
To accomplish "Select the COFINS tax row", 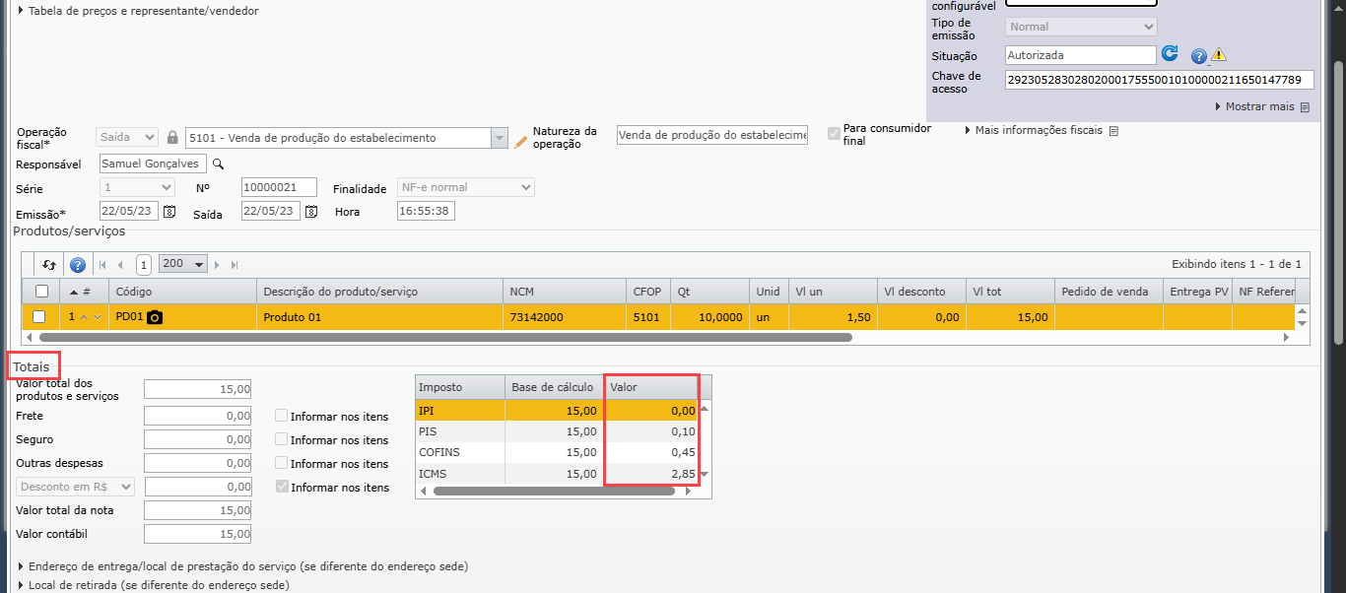I will (x=557, y=452).
